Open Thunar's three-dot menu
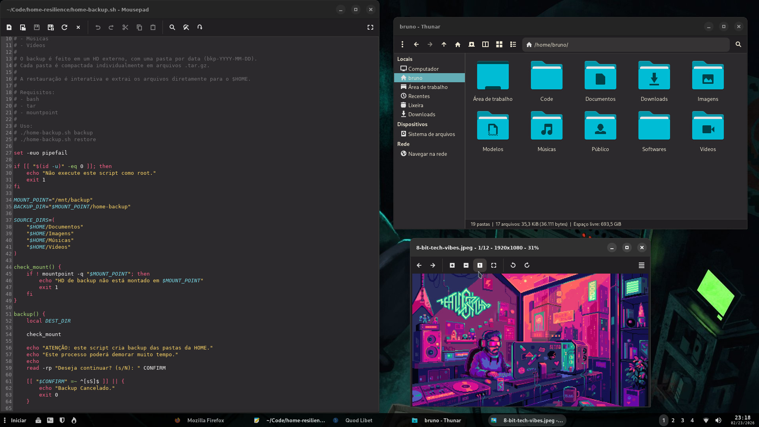 (x=402, y=45)
